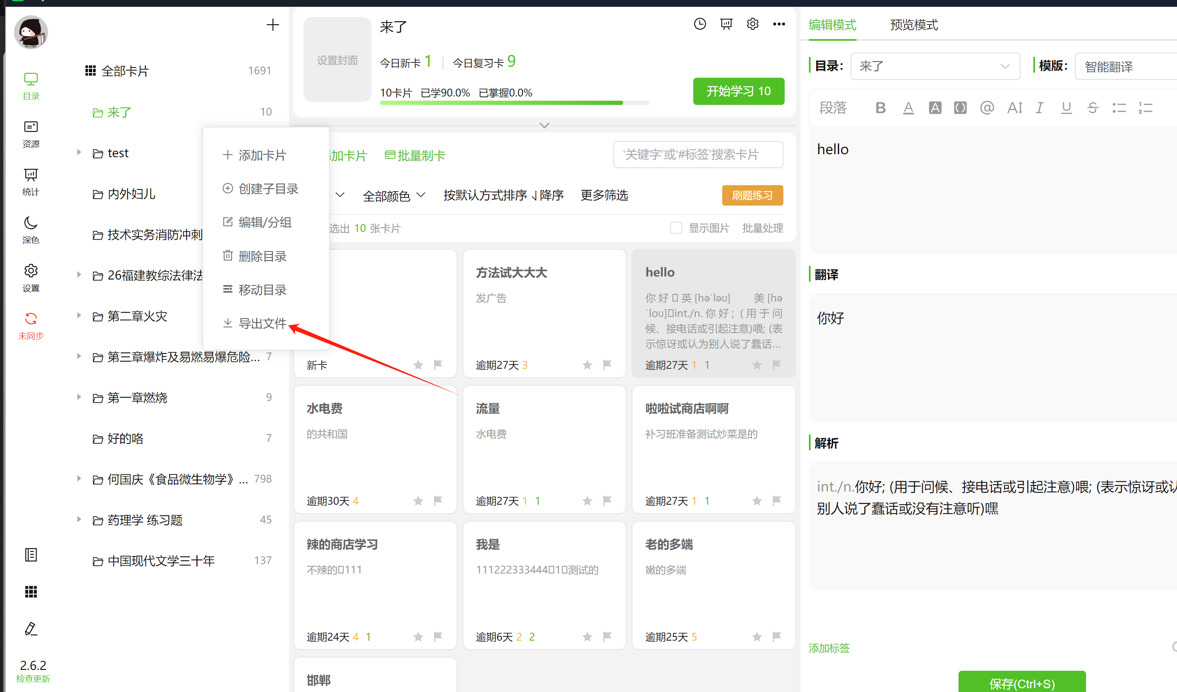Screen dimensions: 1177x692
Task: Apply text background highlight
Action: pos(935,108)
